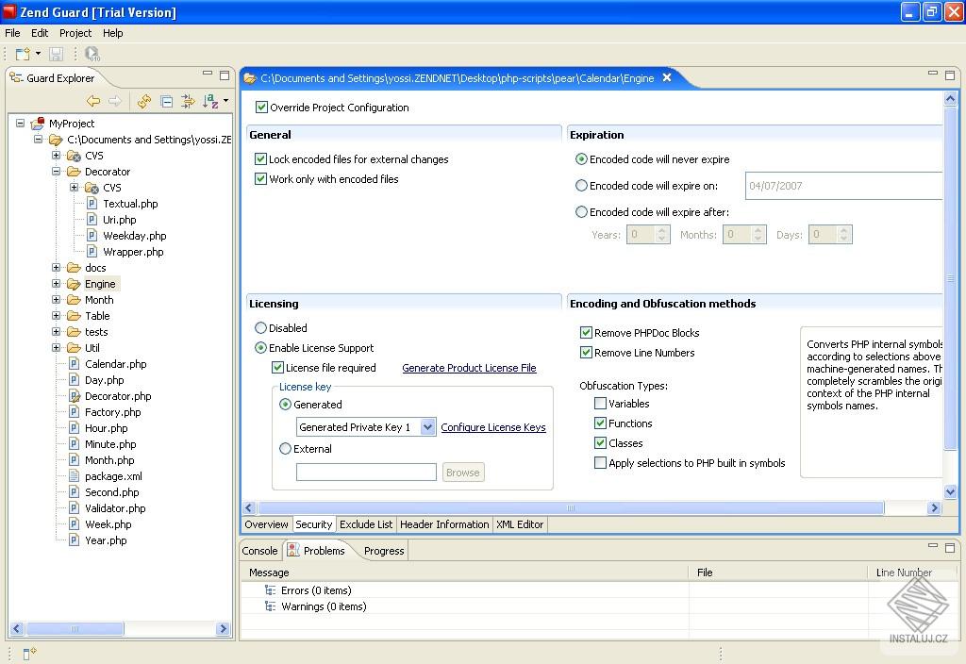Screen dimensions: 966x664
Task: Select Calendar.php in the project tree
Action: (115, 364)
